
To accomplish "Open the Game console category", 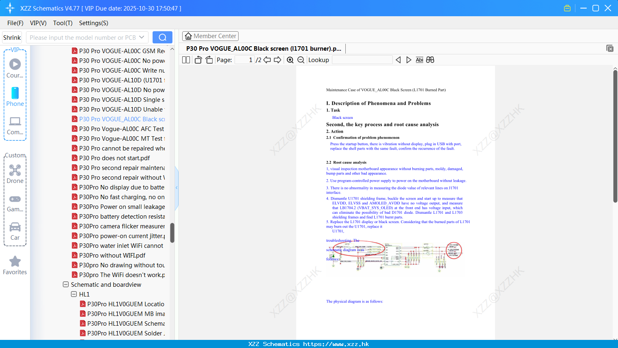I will [x=15, y=203].
